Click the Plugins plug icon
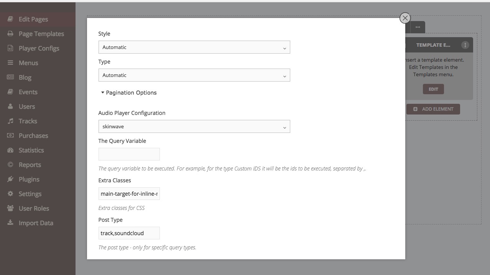This screenshot has height=275, width=490. coord(10,179)
